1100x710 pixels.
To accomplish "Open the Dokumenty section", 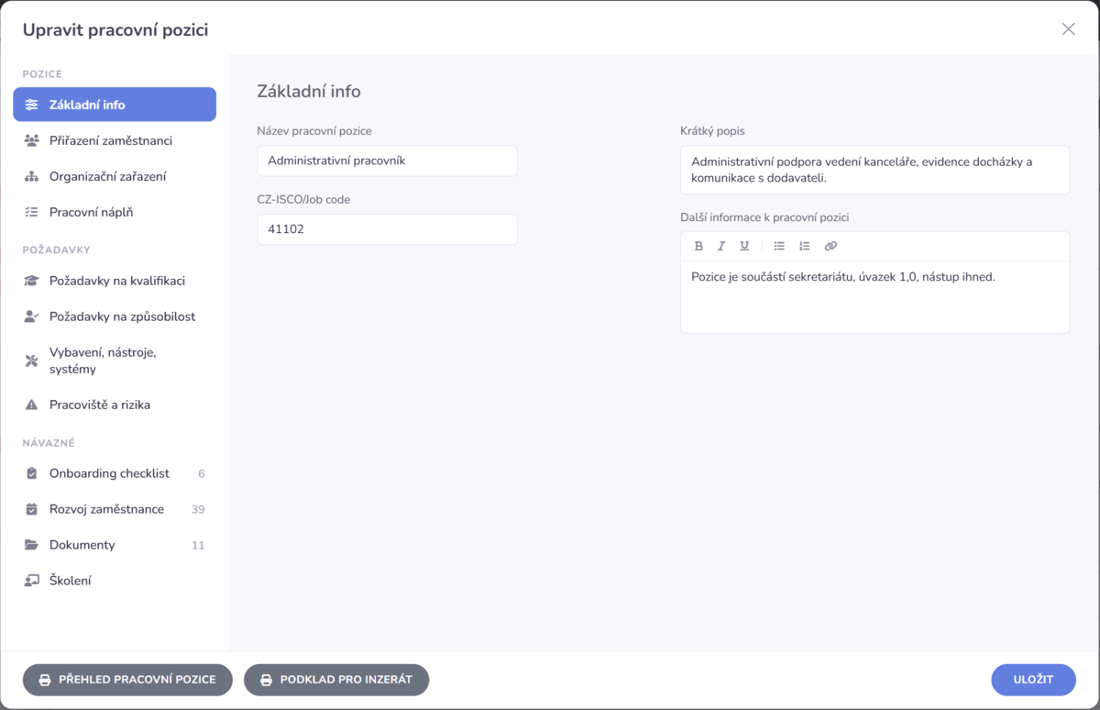I will [x=115, y=545].
